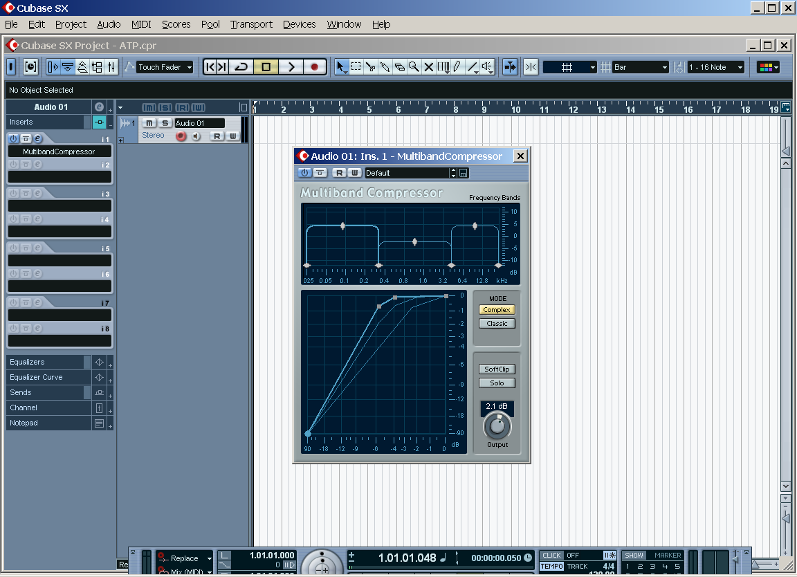The height and width of the screenshot is (577, 797).
Task: Open insert 1 edit button in Inspector
Action: tap(37, 138)
